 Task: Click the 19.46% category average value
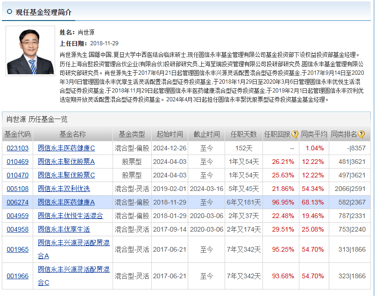click(312, 216)
